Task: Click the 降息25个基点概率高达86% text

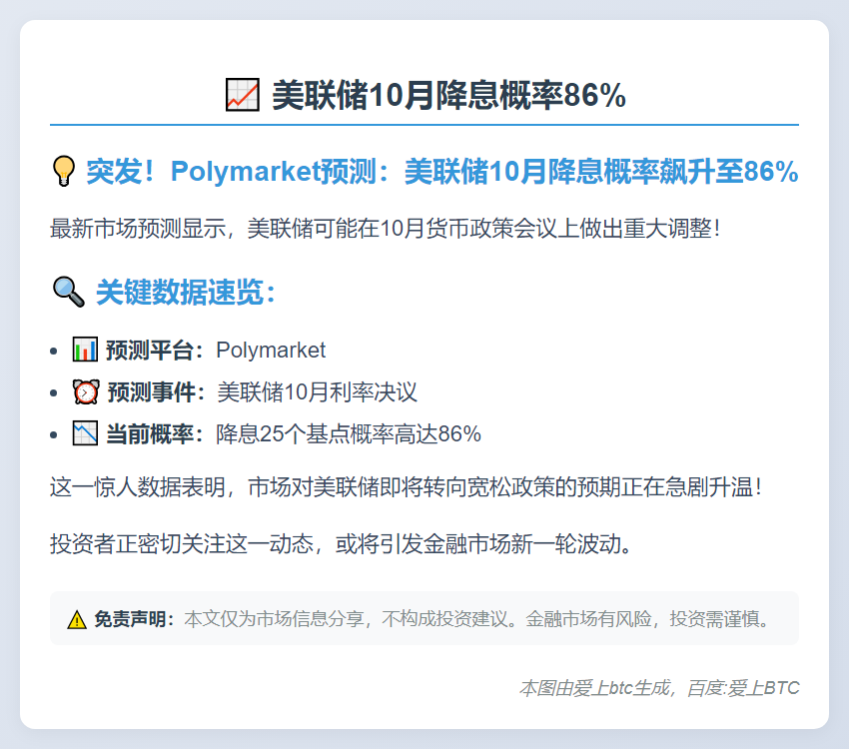Action: (x=349, y=434)
